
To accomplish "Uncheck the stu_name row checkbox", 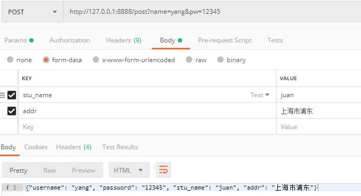I will (12, 95).
